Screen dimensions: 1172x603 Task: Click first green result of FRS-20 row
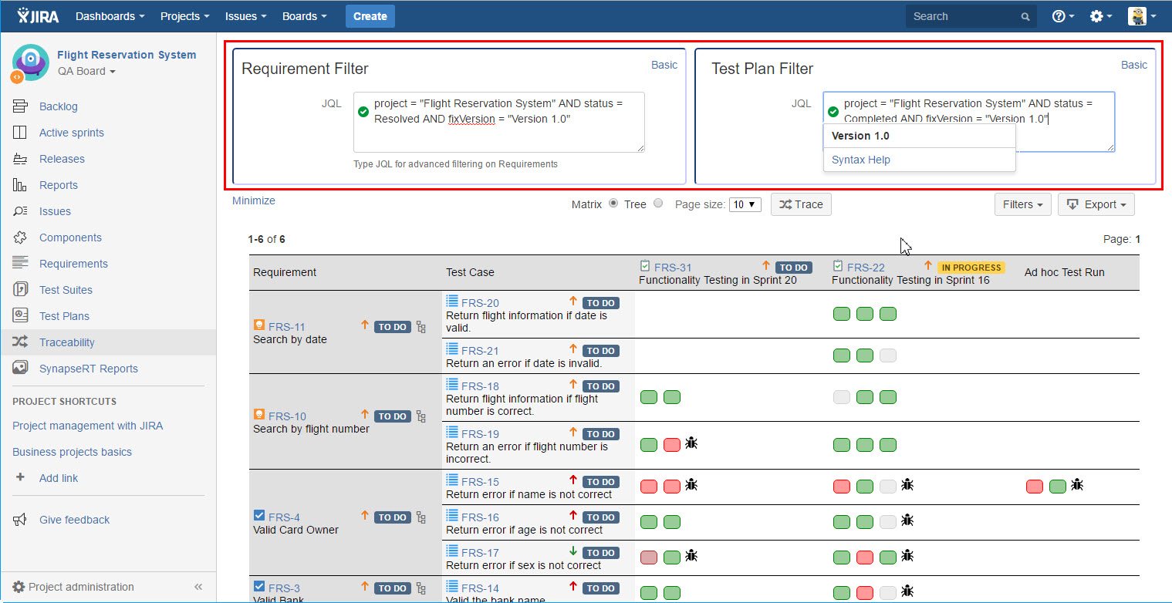click(842, 314)
